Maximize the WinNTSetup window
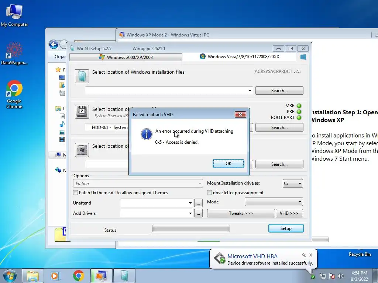Viewport: 378px width, 283px height. [291, 49]
